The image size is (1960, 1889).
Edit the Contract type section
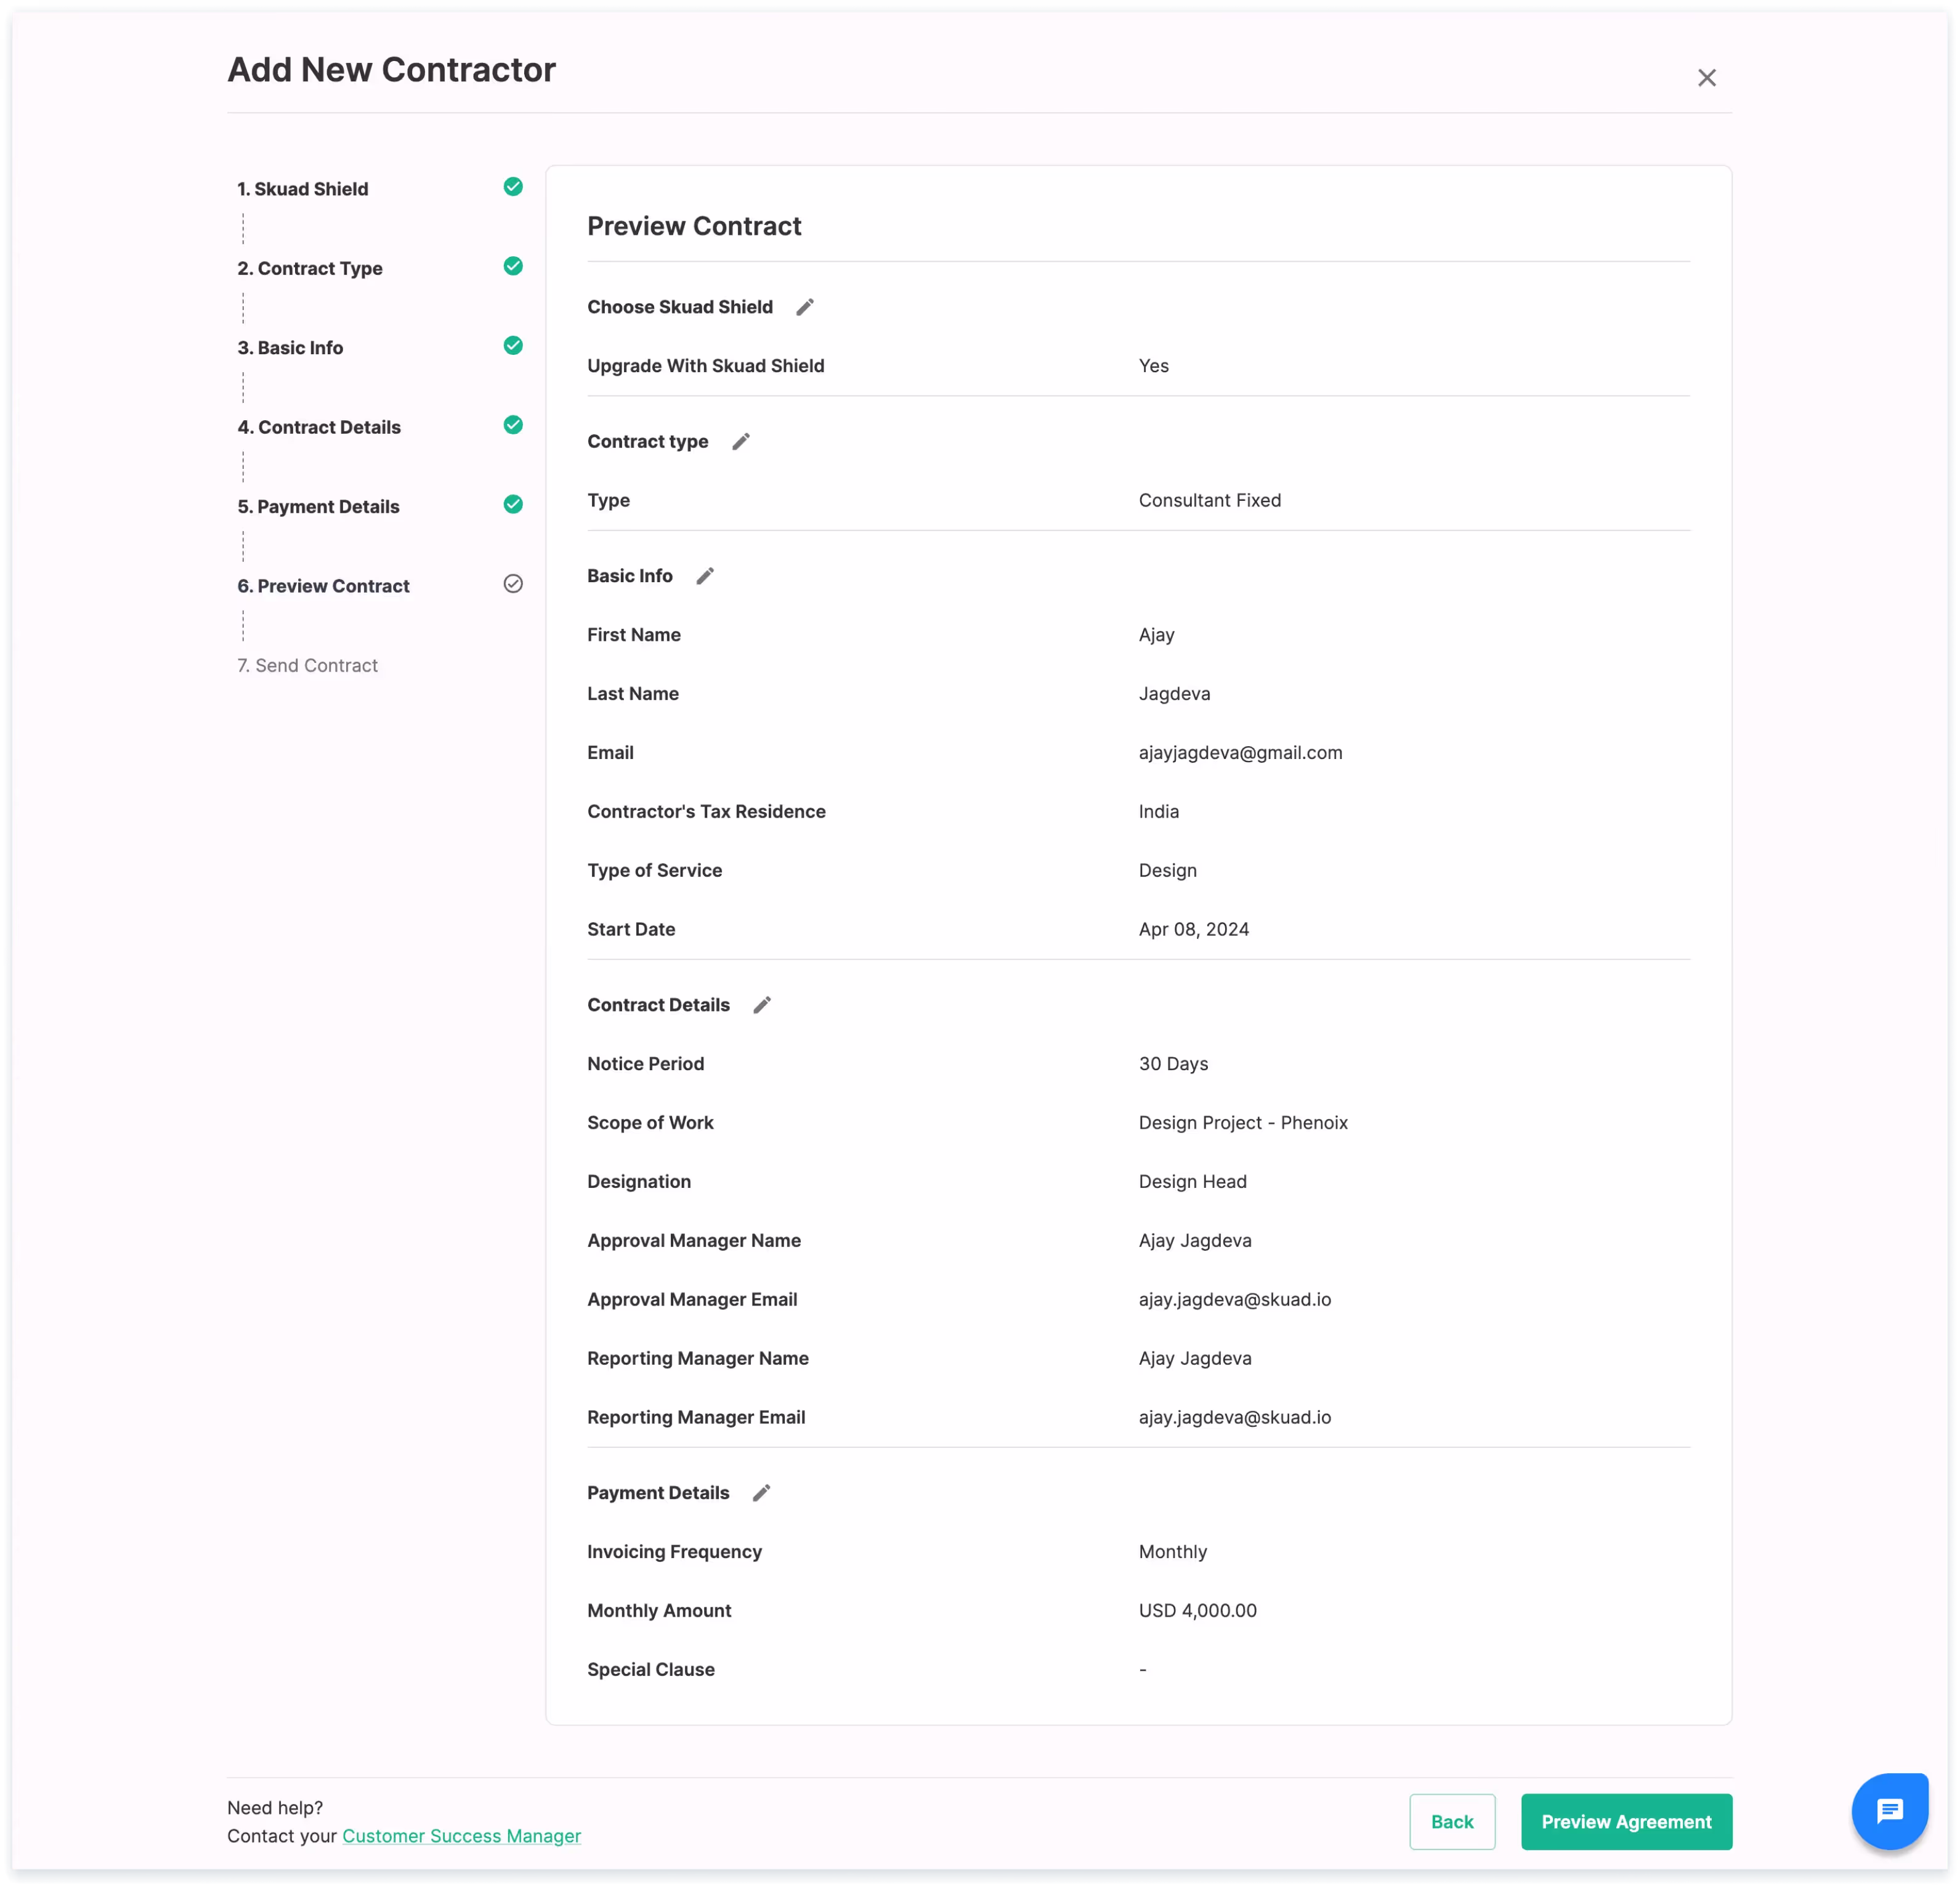(741, 442)
